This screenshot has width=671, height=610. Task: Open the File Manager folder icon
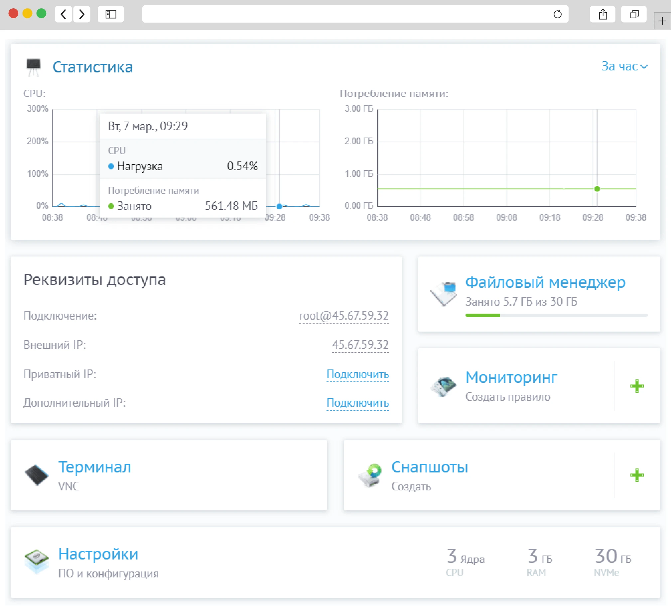tap(444, 293)
